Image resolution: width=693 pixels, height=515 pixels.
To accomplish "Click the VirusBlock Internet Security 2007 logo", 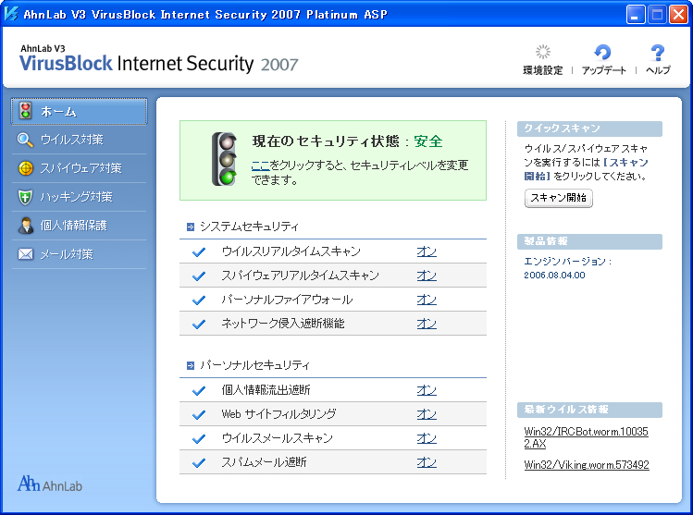I will (158, 59).
